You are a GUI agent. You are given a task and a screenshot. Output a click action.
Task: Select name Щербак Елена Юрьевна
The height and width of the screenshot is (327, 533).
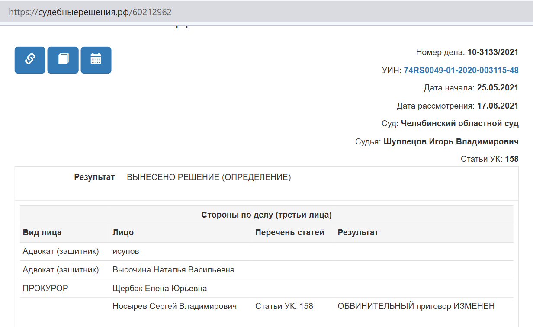click(160, 288)
